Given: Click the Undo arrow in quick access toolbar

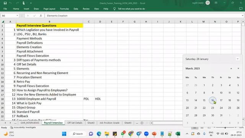Looking at the screenshot, I should pyautogui.click(x=11, y=3).
